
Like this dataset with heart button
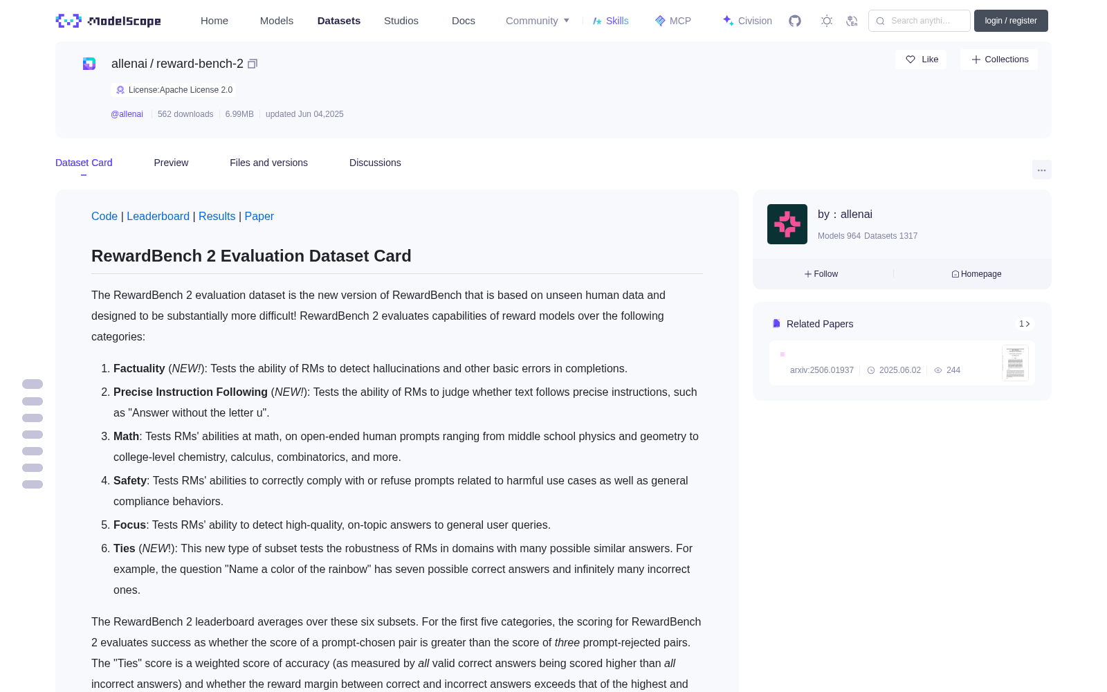tap(921, 60)
